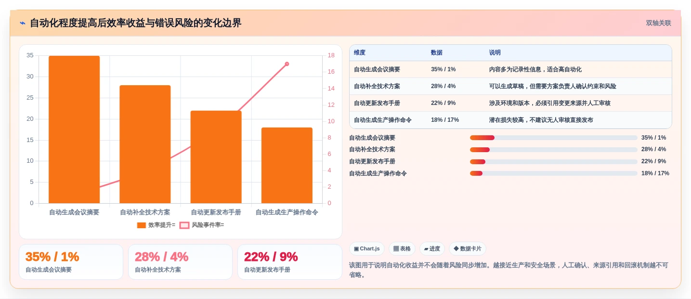
Task: Click the progress bar for 自动生成会议摘要
Action: click(x=554, y=138)
